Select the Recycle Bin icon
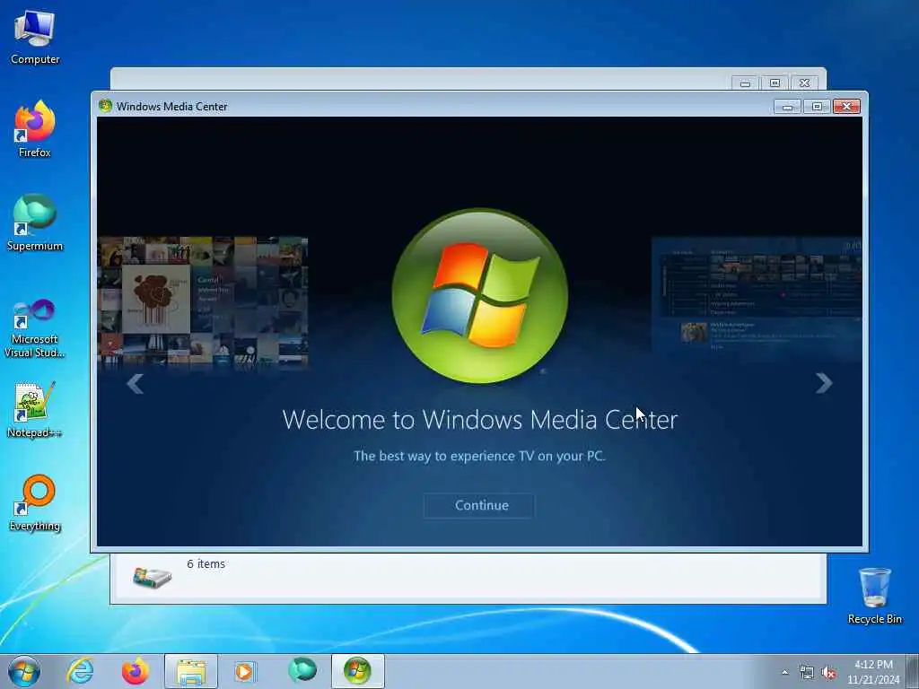 pos(874,596)
